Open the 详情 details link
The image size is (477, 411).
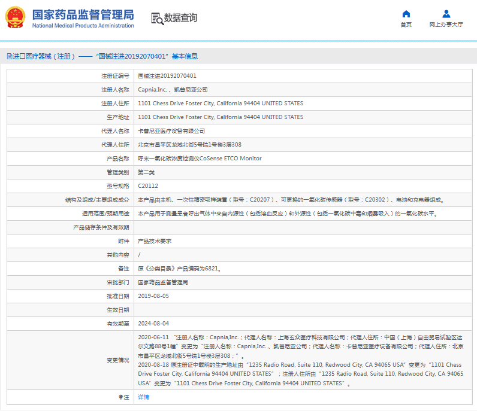pyautogui.click(x=143, y=397)
